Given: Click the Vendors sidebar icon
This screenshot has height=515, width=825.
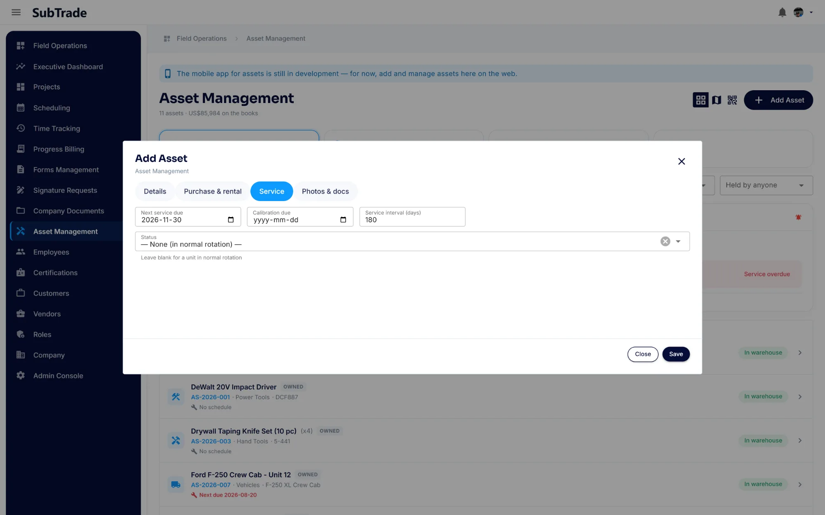Looking at the screenshot, I should (21, 314).
